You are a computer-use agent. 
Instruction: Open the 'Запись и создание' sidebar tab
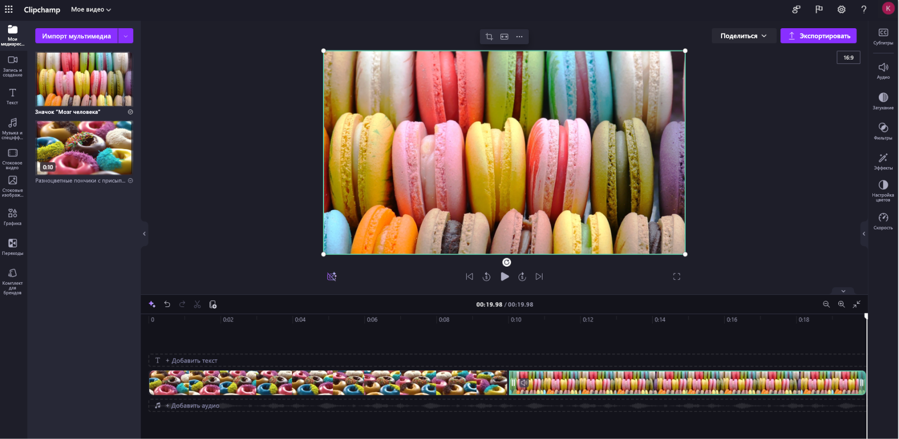(x=13, y=66)
